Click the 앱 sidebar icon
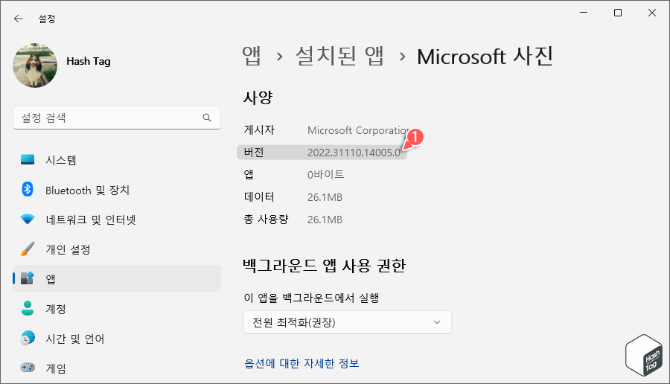 coord(28,278)
